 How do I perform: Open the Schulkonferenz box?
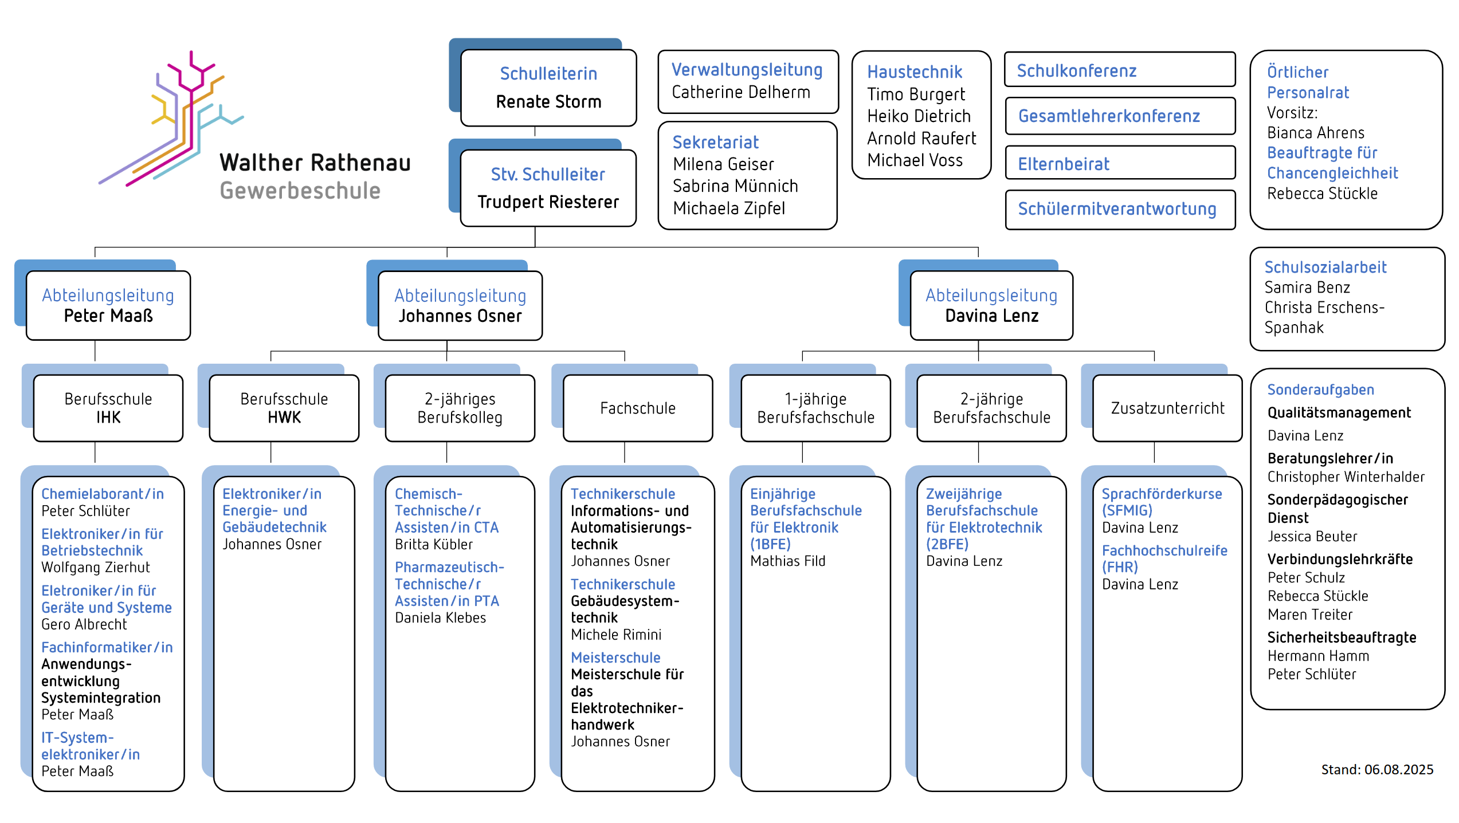coord(1119,70)
